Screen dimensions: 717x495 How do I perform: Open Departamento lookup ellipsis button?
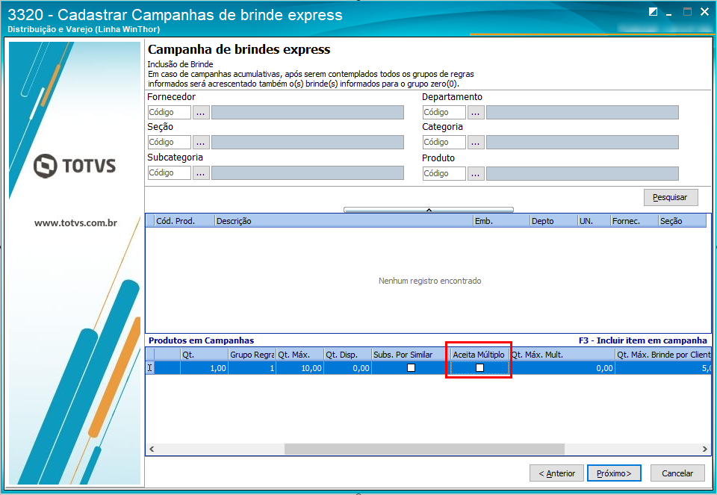[x=476, y=113]
